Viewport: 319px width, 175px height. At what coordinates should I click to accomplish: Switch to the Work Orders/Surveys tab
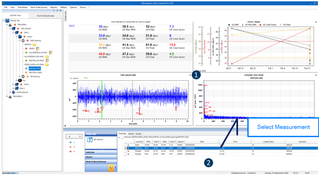45,16
